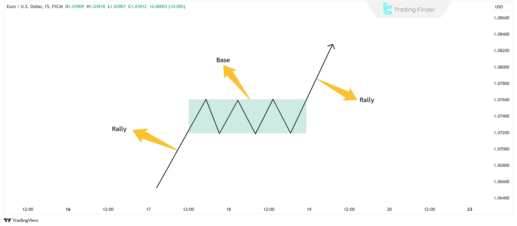This screenshot has width=517, height=226.
Task: Click the 1.08600 price axis label
Action: point(501,18)
